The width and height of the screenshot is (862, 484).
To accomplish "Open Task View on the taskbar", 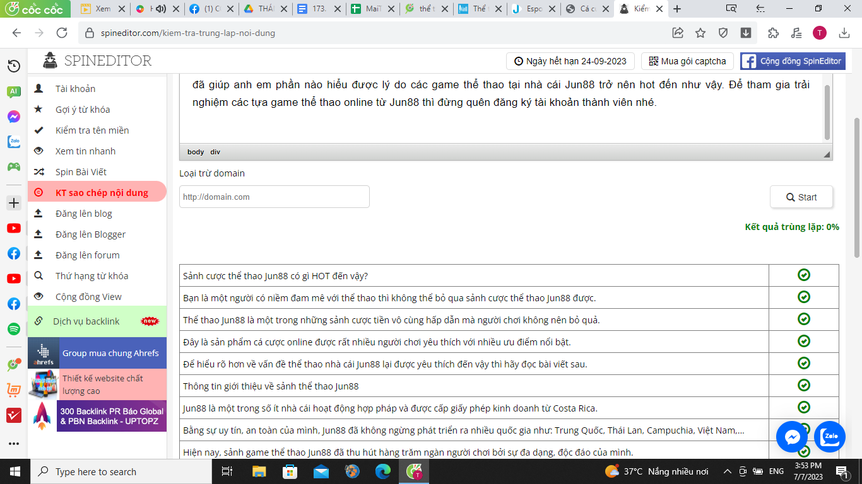I will coord(227,471).
